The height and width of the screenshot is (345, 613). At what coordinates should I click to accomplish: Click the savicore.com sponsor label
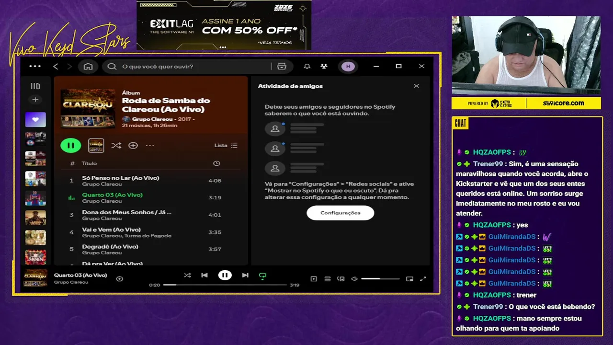(x=564, y=103)
